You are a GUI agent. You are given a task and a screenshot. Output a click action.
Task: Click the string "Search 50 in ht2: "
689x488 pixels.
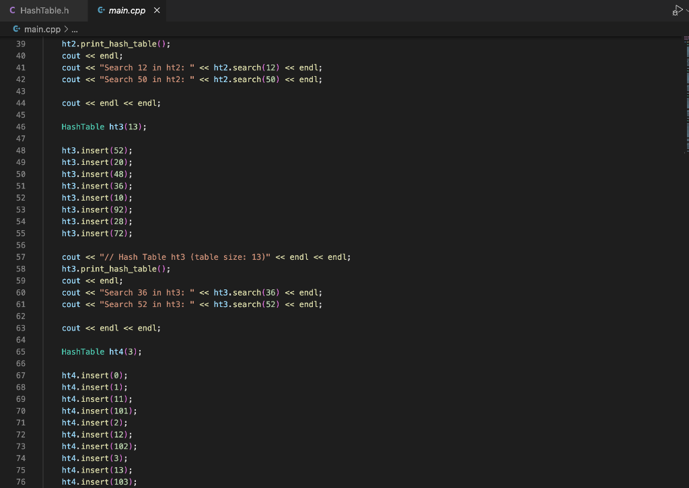(x=147, y=79)
